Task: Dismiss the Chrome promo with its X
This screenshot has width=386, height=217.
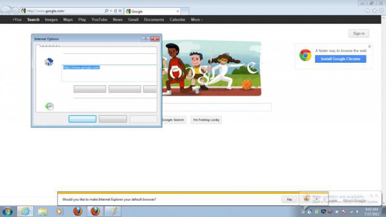Action: click(x=370, y=46)
